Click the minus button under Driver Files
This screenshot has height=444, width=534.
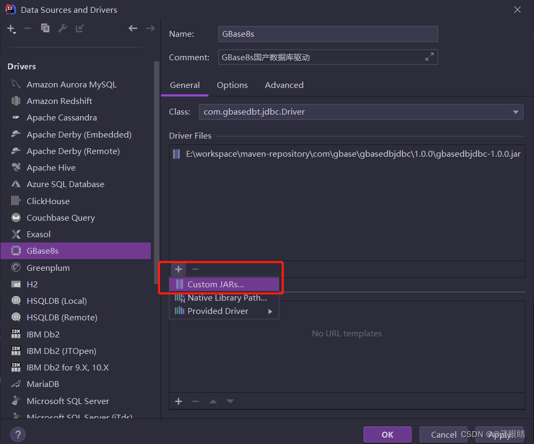[x=196, y=269]
